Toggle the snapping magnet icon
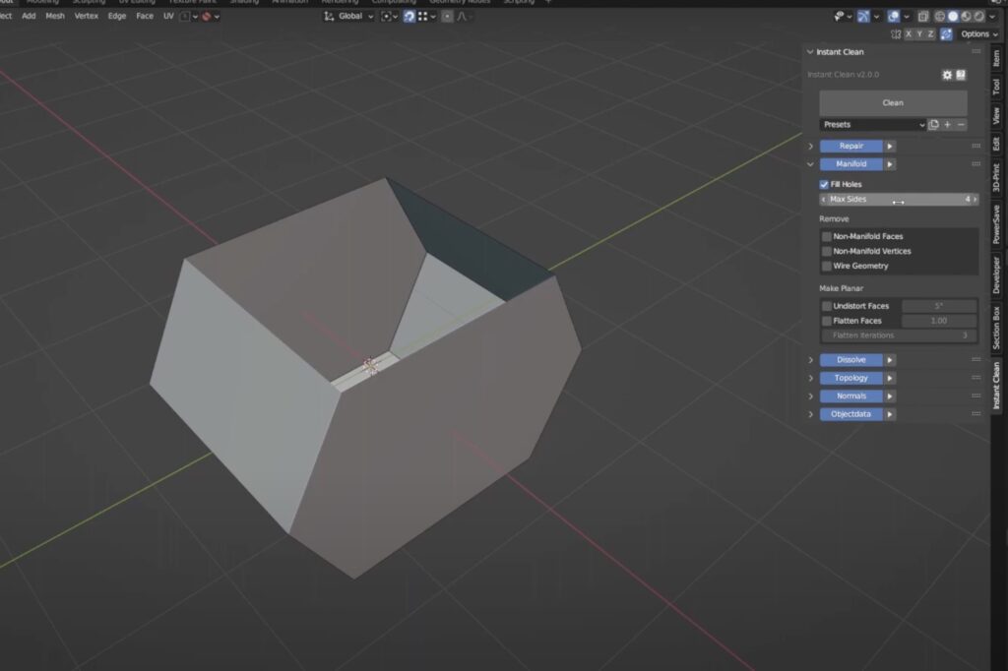 [409, 16]
